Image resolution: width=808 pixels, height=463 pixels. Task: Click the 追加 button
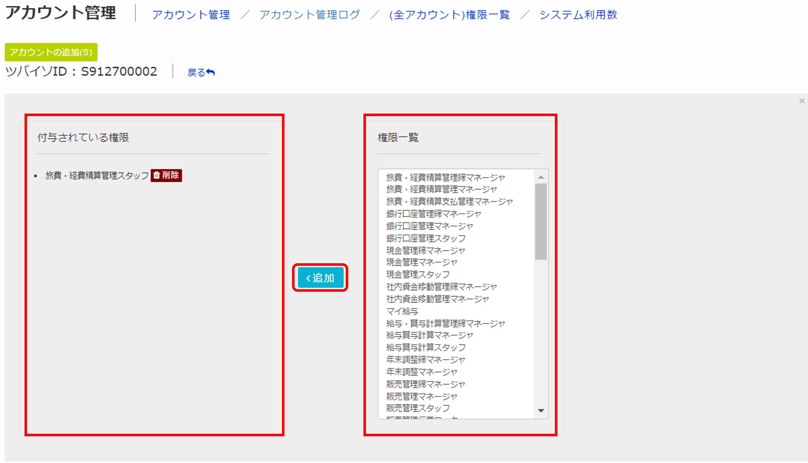point(321,278)
